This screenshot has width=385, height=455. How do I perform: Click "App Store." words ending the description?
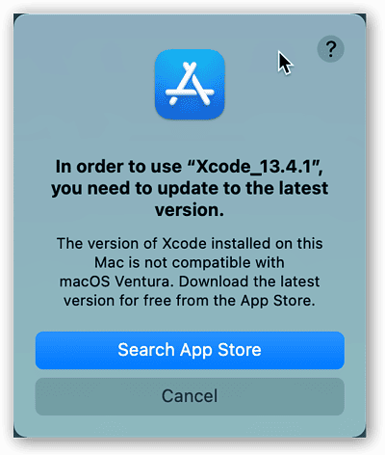(x=278, y=301)
